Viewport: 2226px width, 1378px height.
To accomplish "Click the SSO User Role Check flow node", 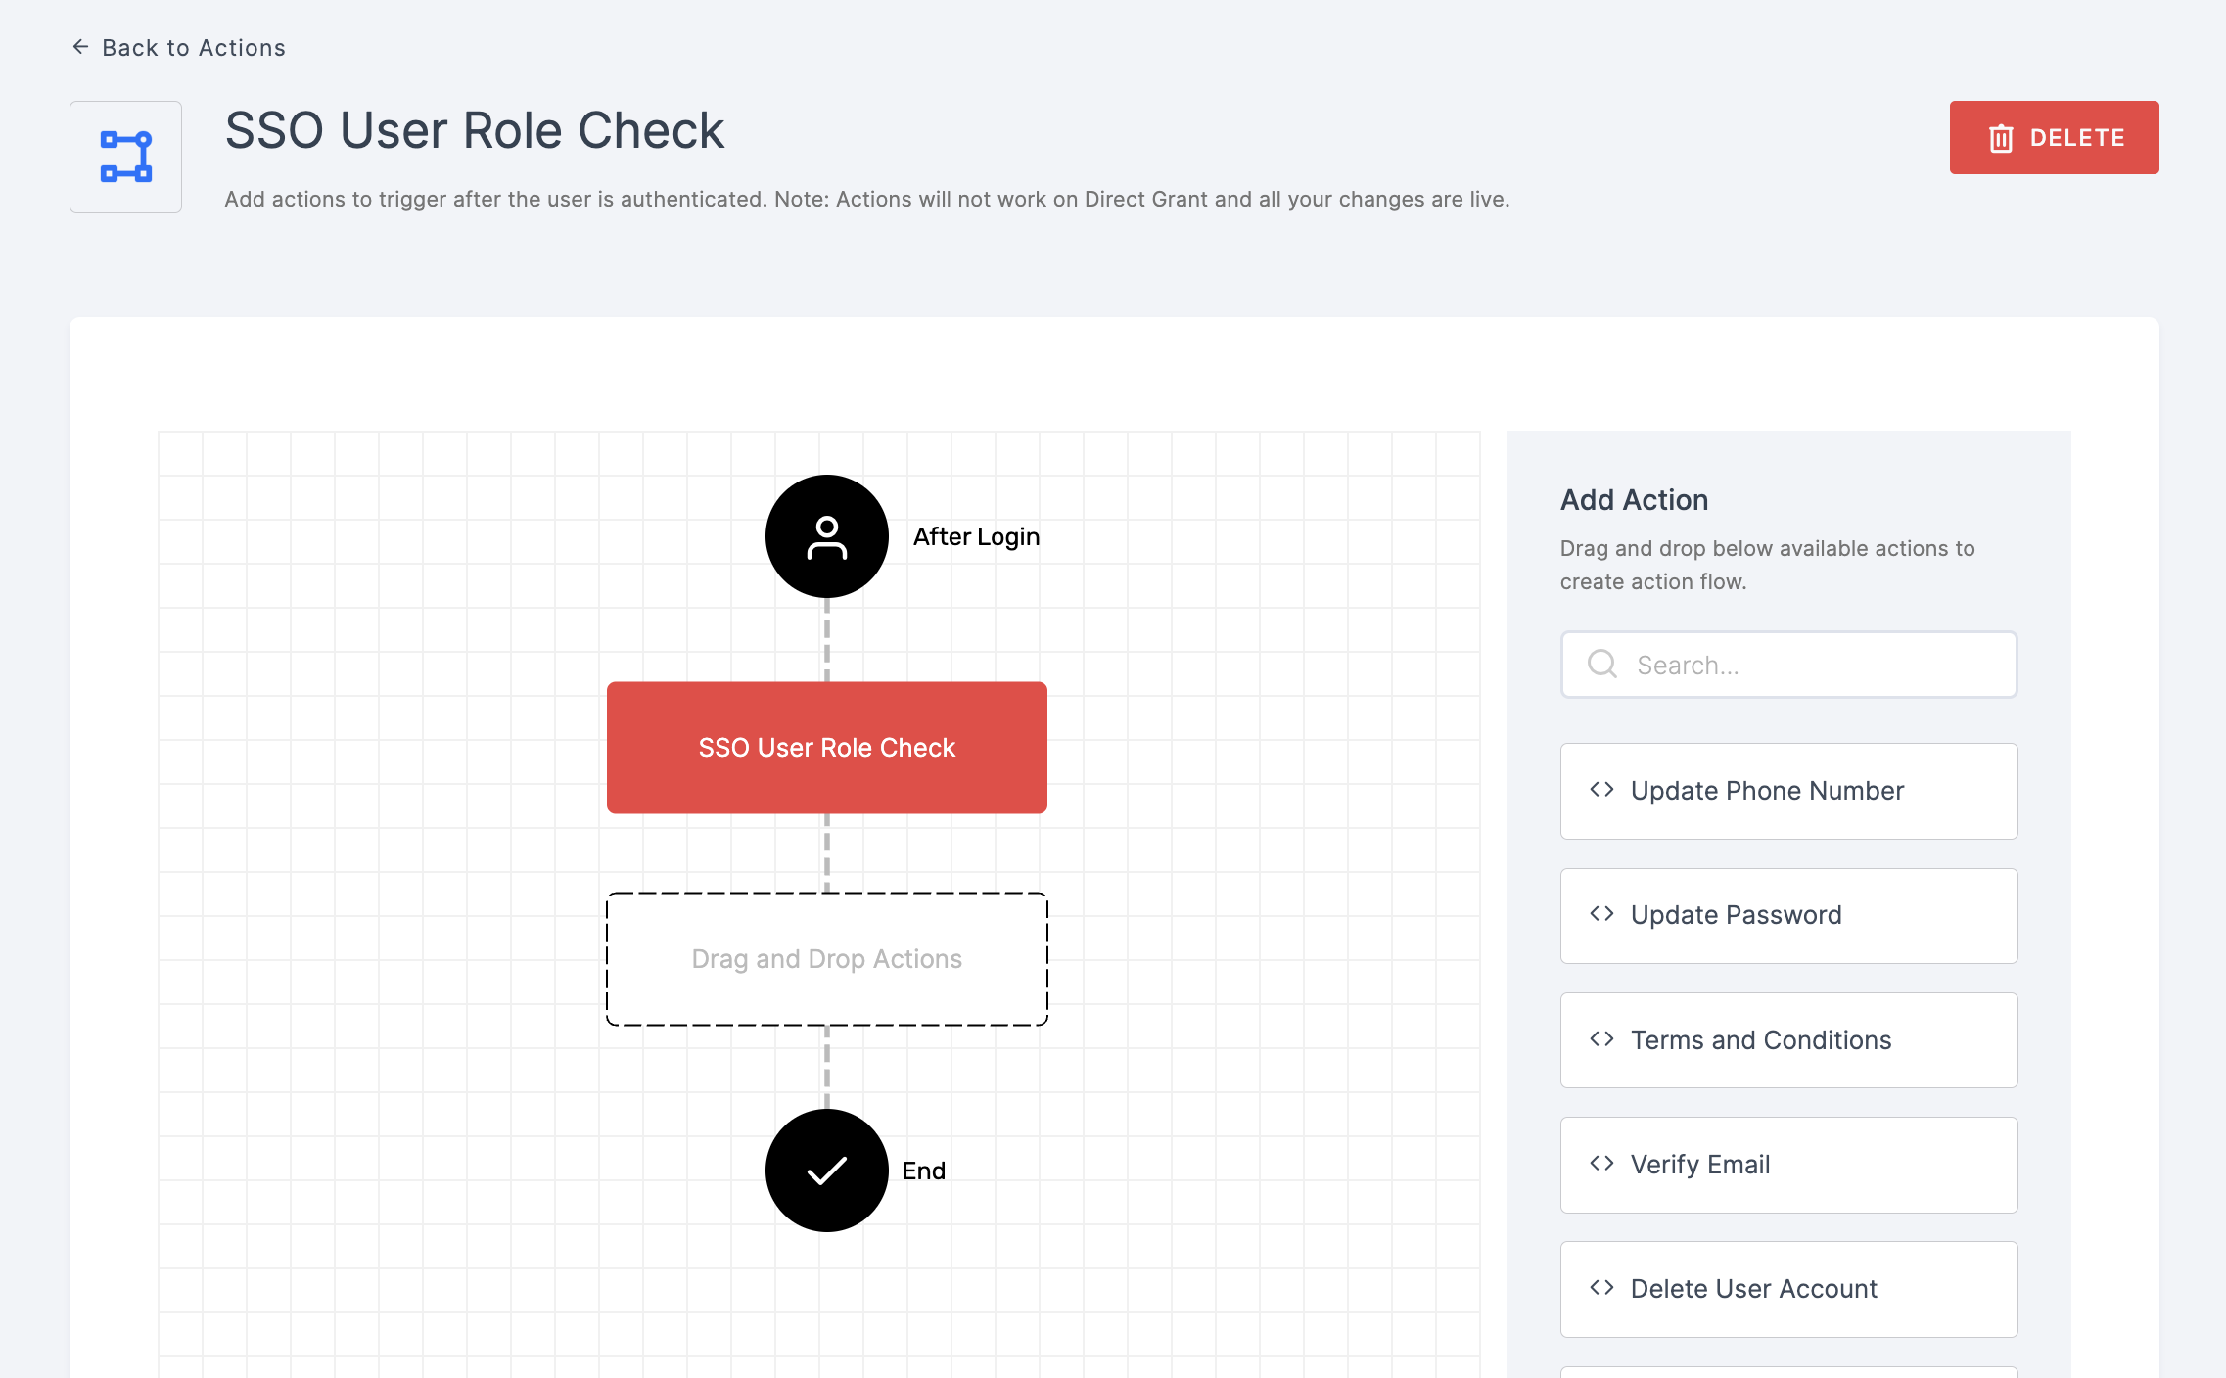I will tap(827, 747).
